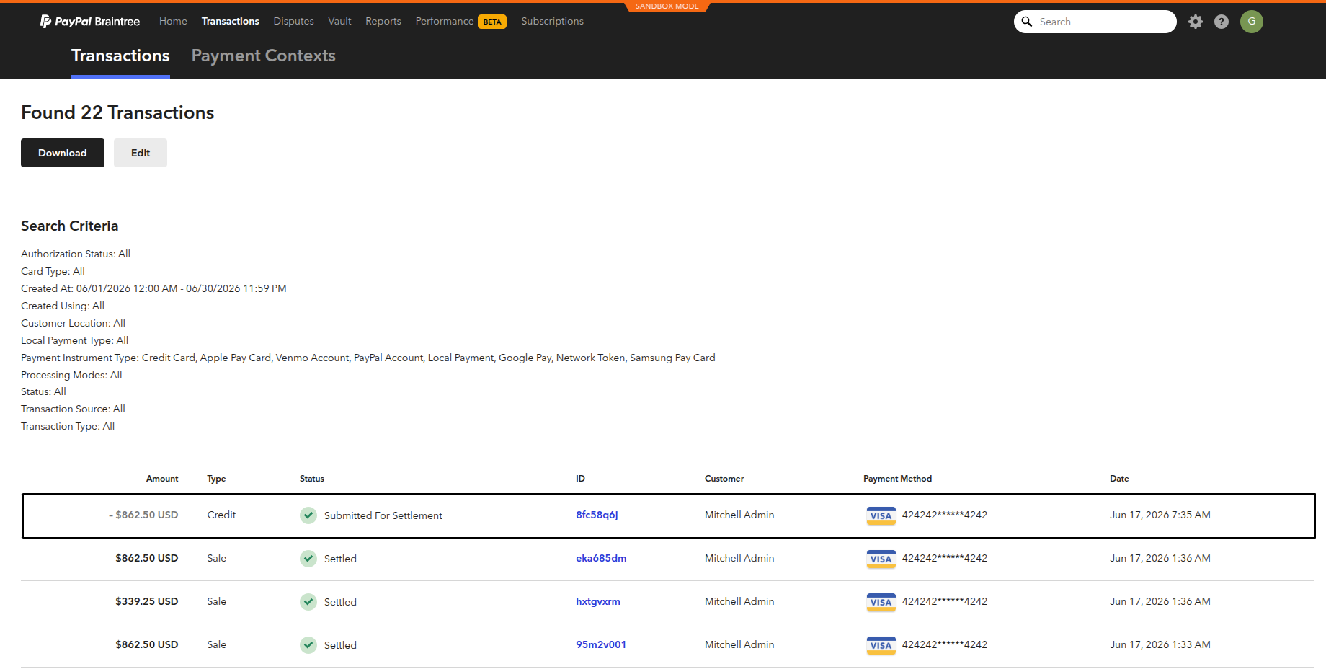Open the help question mark icon

point(1222,22)
